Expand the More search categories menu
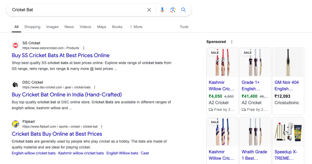 coord(136,27)
